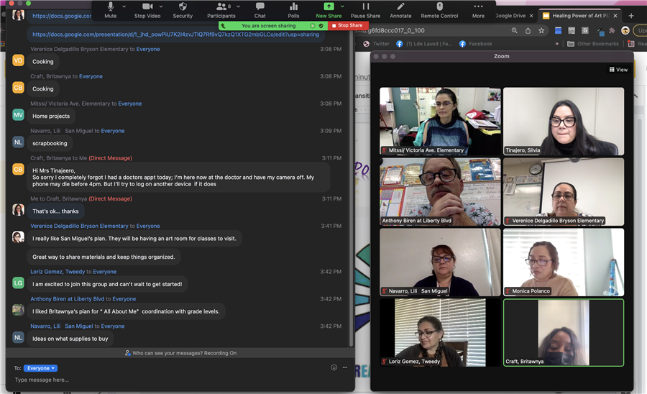
Task: Select Loriz Gomez, Tweedy video tile
Action: (x=440, y=333)
